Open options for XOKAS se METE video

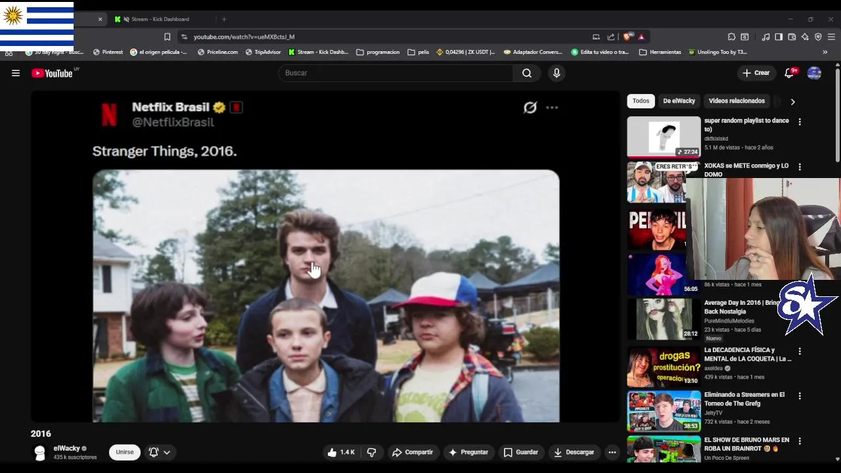[800, 167]
